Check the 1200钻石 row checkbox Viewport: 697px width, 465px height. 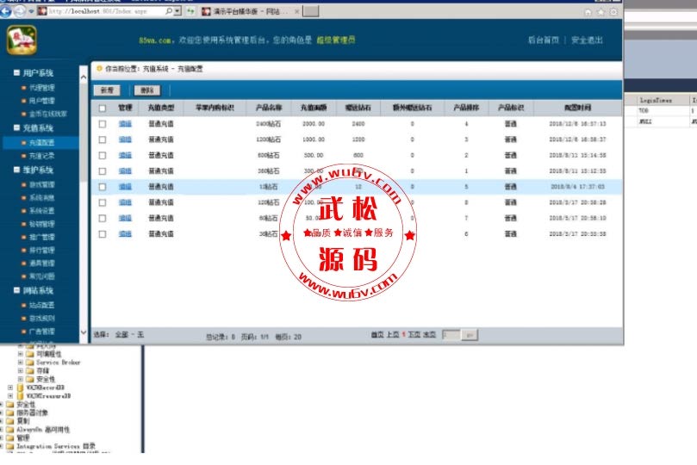point(103,139)
